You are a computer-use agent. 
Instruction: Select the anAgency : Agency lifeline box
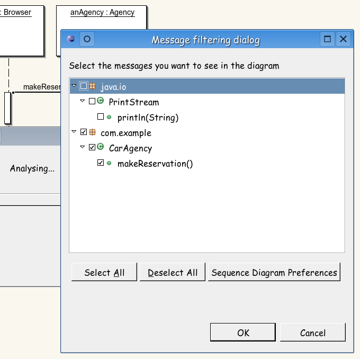coord(101,17)
